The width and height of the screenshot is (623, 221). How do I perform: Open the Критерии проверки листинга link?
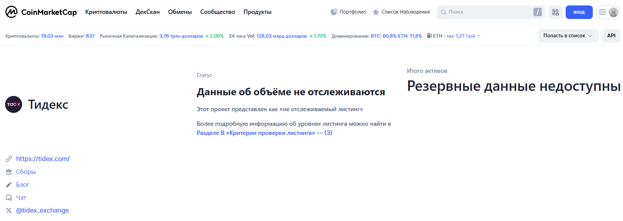264,133
